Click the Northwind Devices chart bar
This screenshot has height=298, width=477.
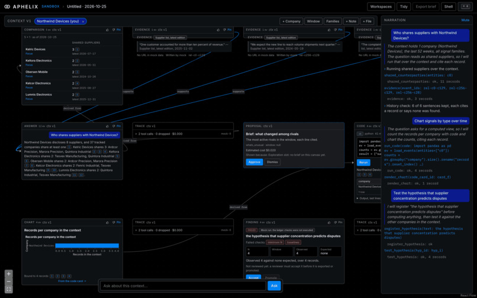[x=87, y=246]
